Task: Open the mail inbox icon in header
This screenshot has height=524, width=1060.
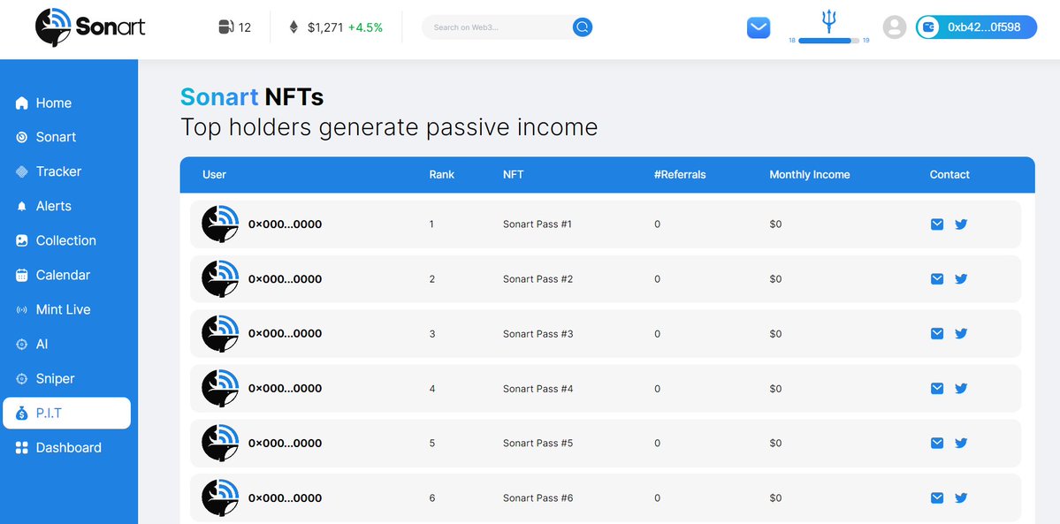Action: pyautogui.click(x=759, y=27)
